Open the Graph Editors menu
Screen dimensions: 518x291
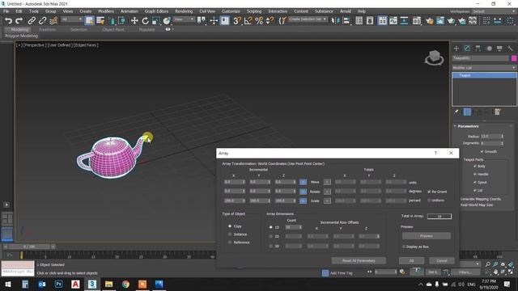156,11
